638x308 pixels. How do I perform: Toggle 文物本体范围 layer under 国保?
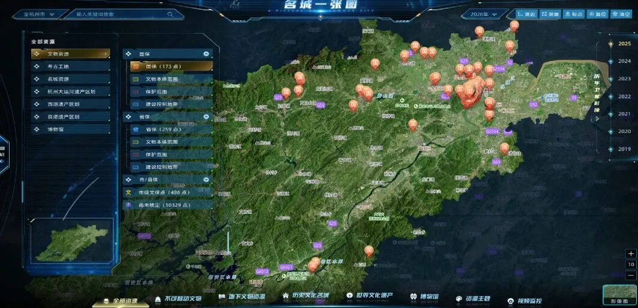point(171,79)
